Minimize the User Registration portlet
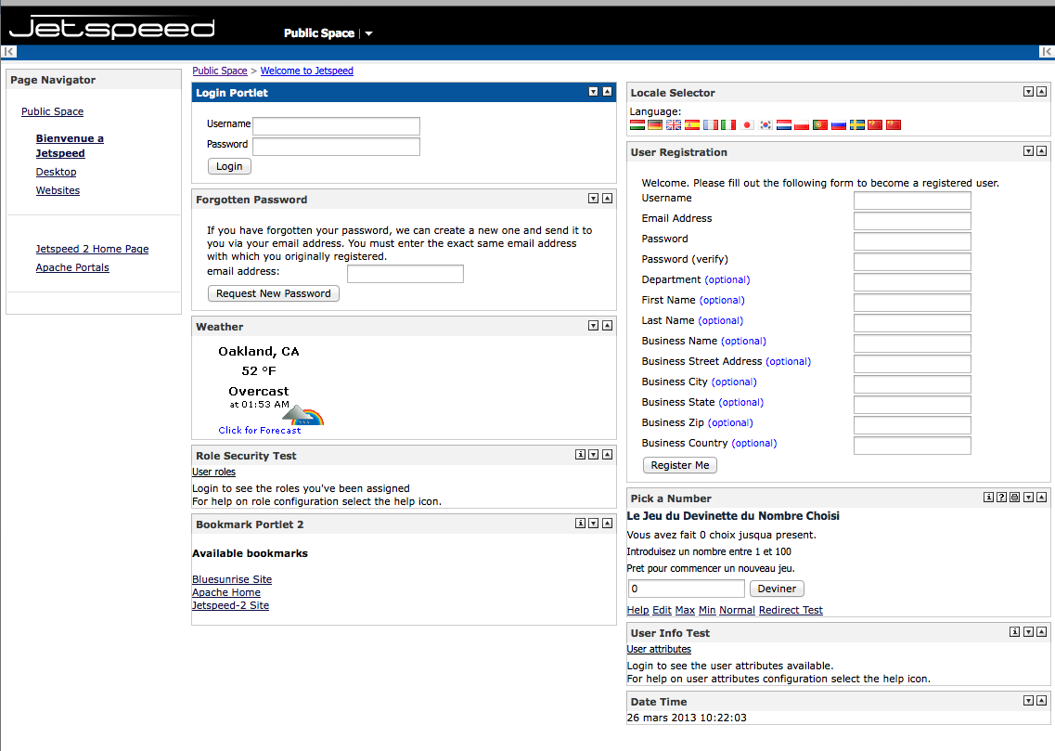 tap(1028, 151)
